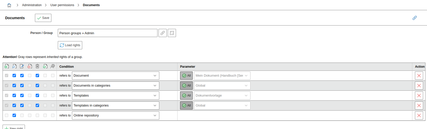This screenshot has height=129, width=427.
Task: Go to Administration breadcrumb
Action: 32,5
